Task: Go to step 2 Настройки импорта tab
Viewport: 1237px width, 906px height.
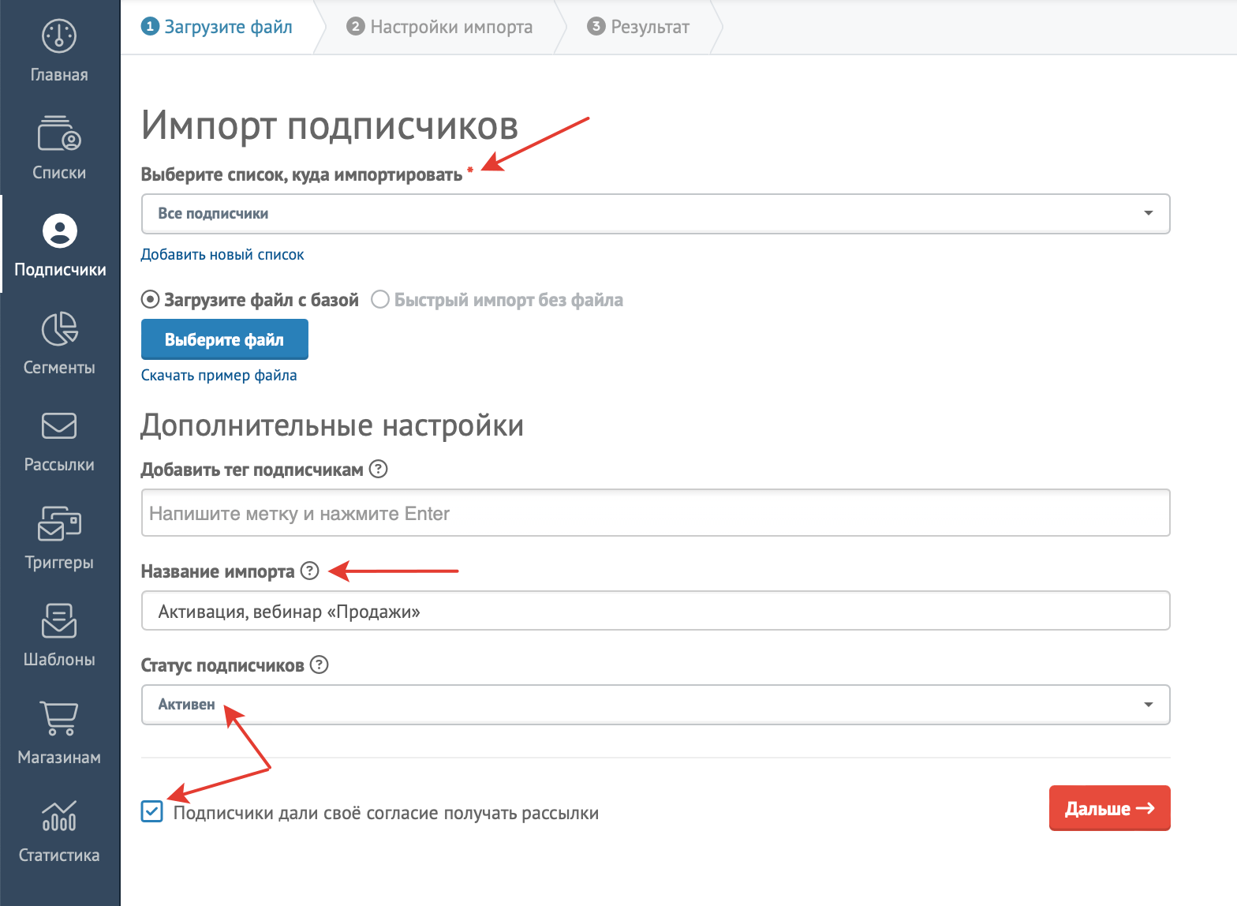Action: click(x=440, y=27)
